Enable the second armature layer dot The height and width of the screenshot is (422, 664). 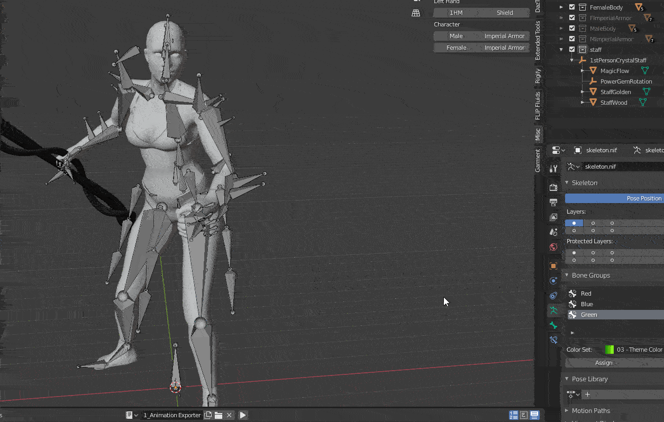pyautogui.click(x=593, y=223)
